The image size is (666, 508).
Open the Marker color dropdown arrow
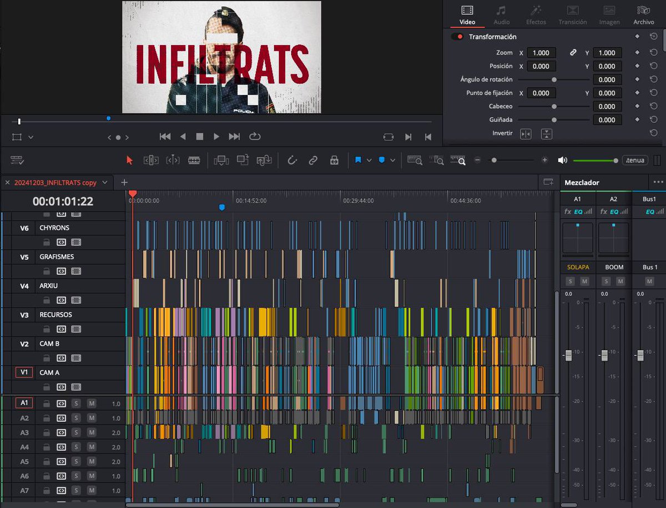(x=393, y=160)
